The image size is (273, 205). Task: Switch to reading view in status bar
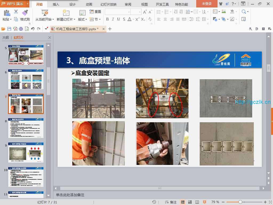tap(197, 202)
